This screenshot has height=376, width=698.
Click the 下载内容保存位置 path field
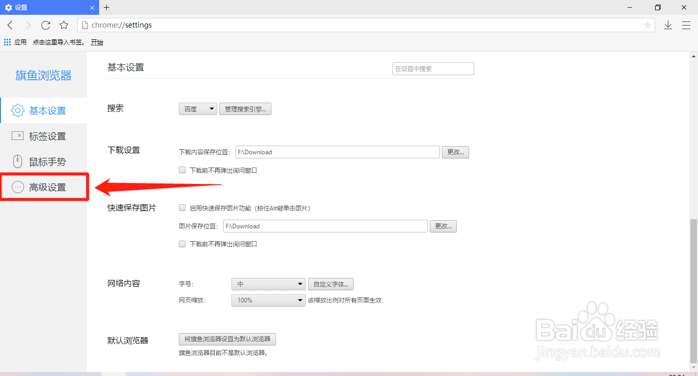pos(338,152)
